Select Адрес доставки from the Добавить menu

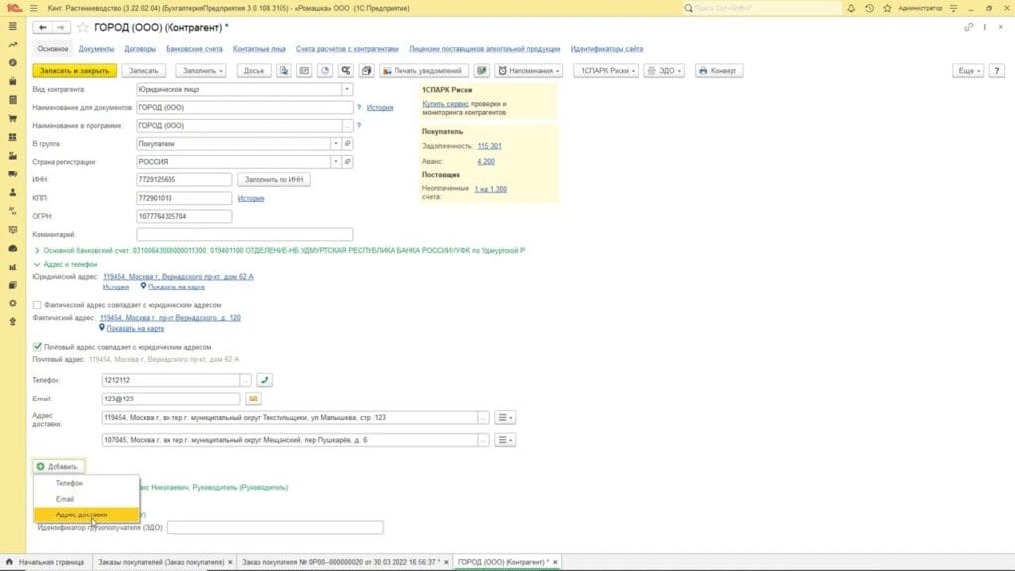82,514
